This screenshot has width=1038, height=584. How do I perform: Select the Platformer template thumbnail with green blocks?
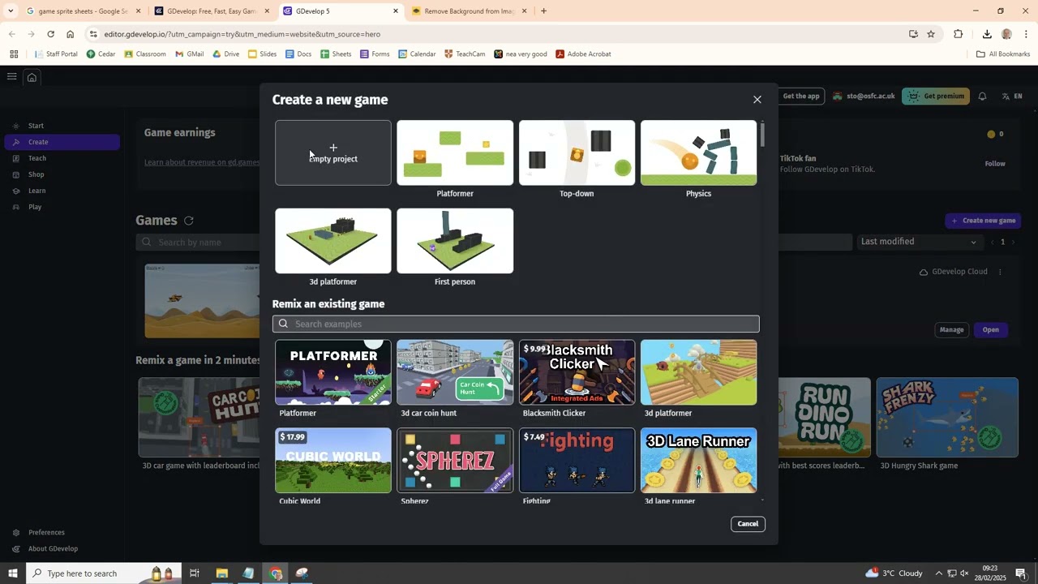pos(455,152)
